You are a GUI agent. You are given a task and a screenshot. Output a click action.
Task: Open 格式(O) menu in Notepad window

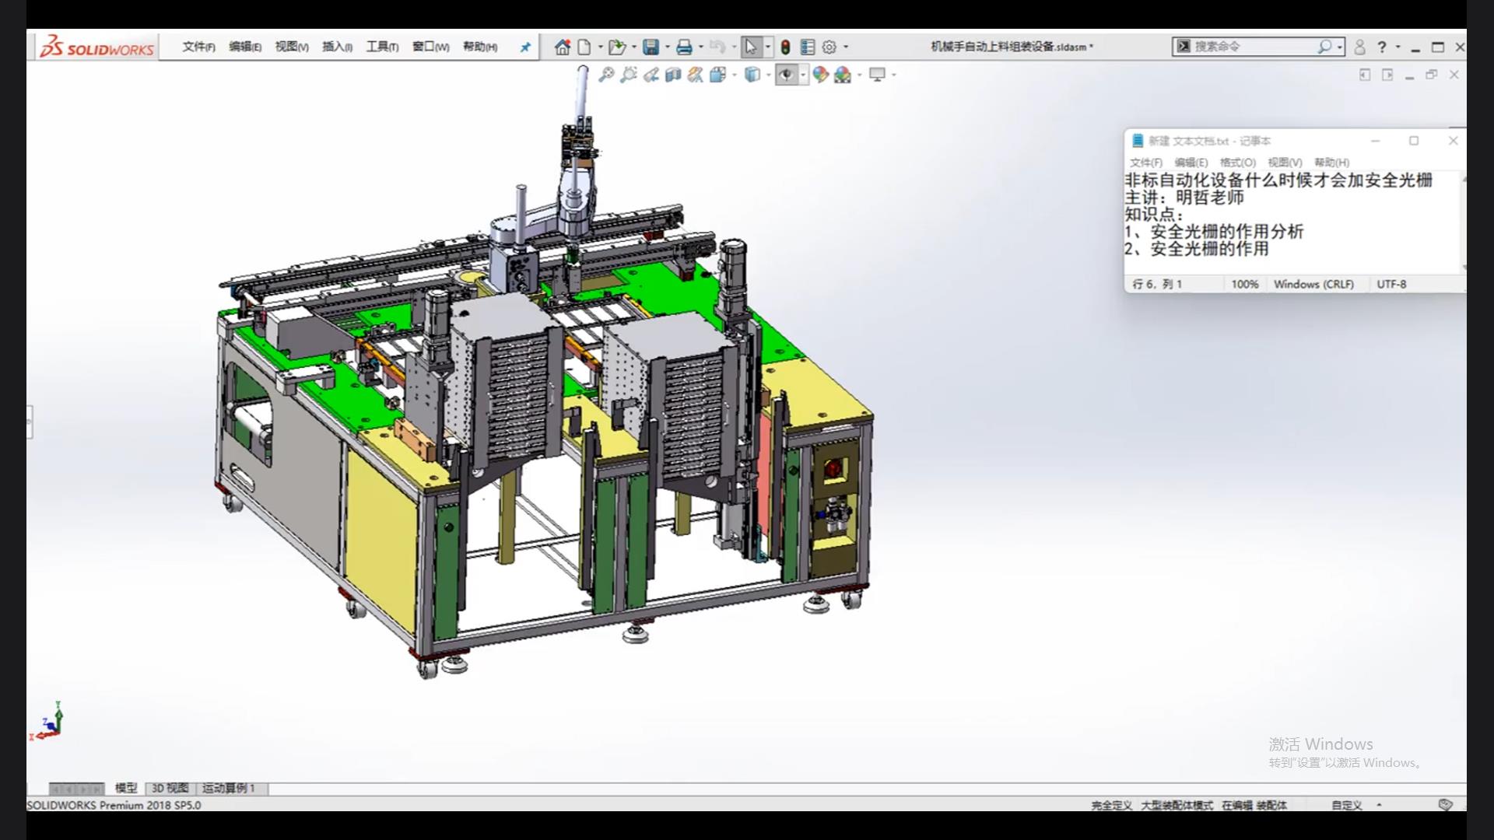tap(1238, 163)
